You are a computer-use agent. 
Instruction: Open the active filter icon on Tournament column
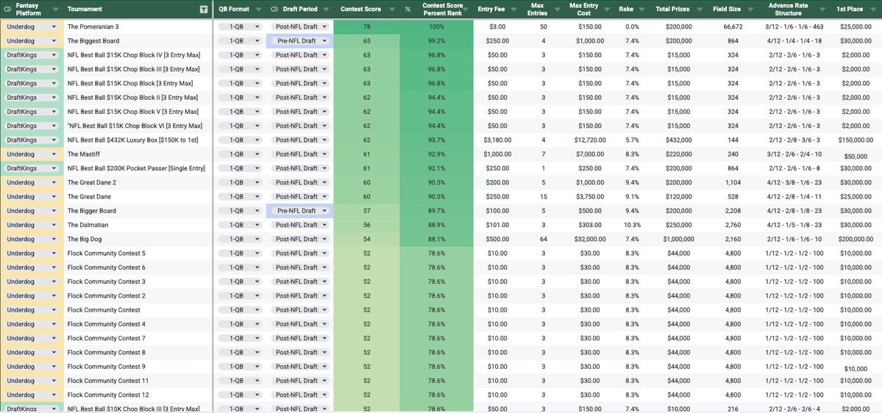[204, 9]
